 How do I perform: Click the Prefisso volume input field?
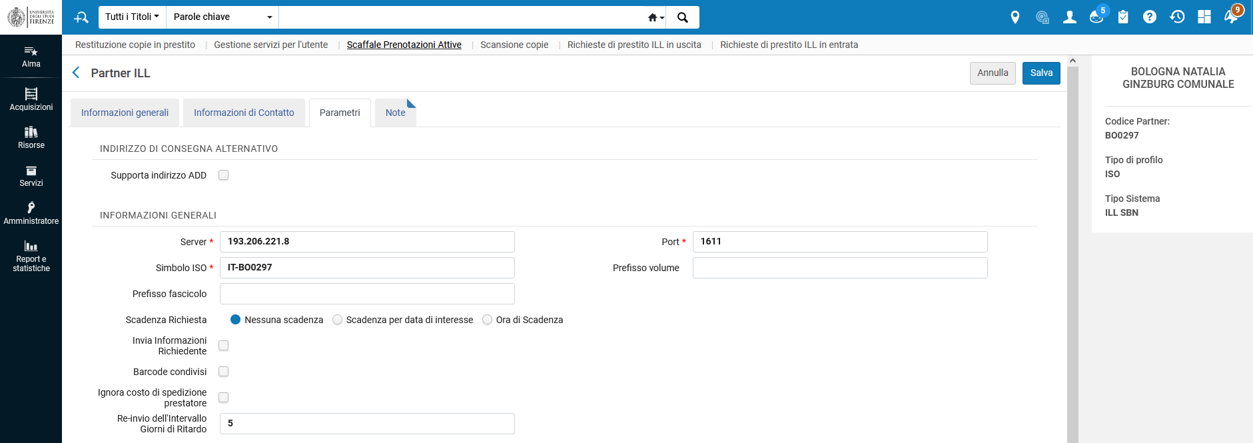tap(840, 268)
